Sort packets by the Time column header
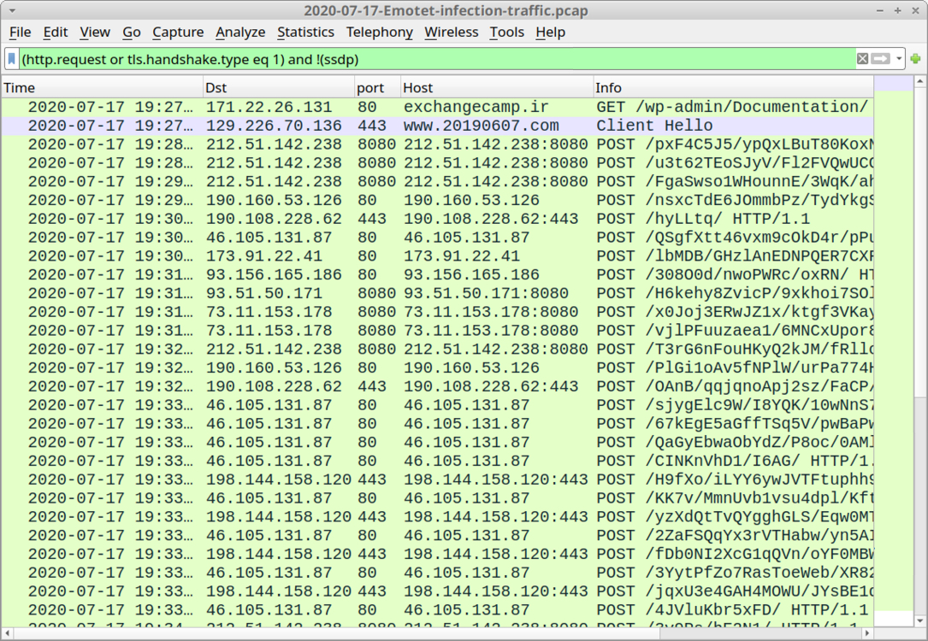928x641 pixels. tap(103, 87)
